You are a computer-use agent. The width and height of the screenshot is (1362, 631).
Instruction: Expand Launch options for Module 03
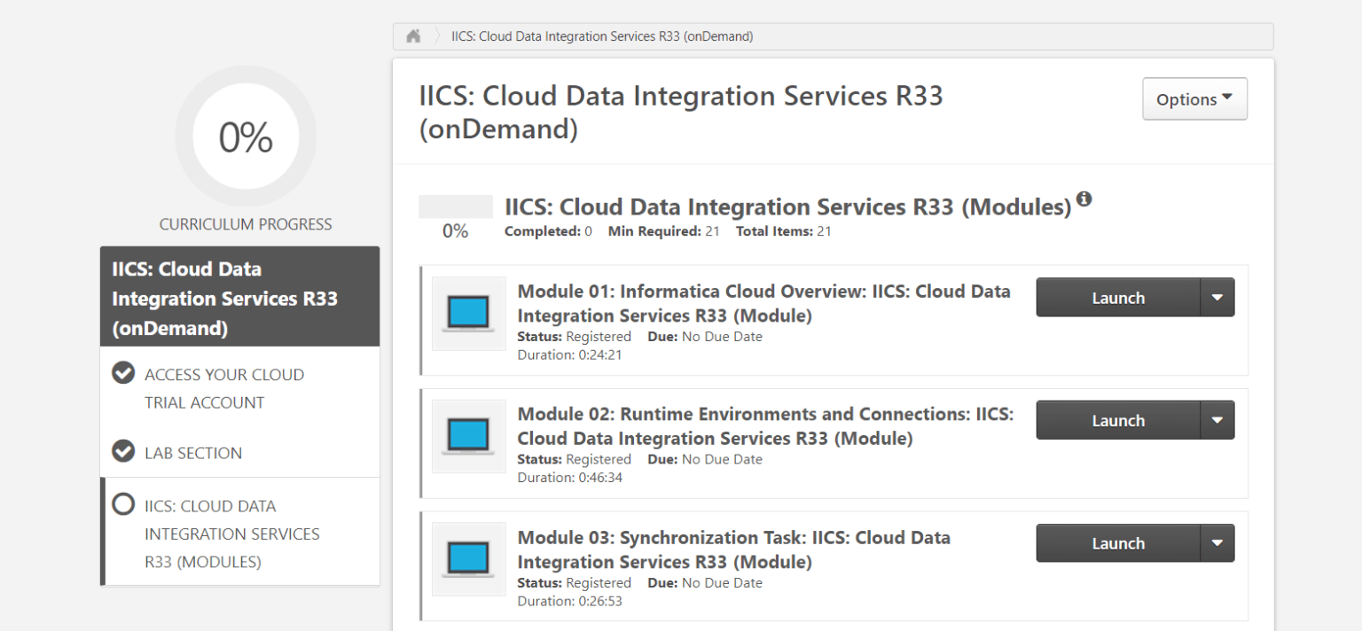tap(1218, 542)
